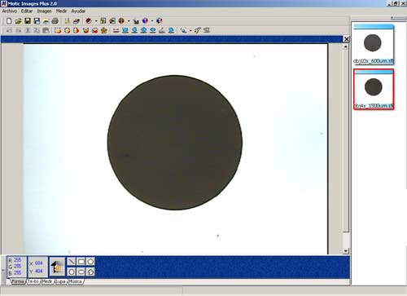Click the New document icon
Image resolution: width=407 pixels, height=296 pixels.
(9, 21)
